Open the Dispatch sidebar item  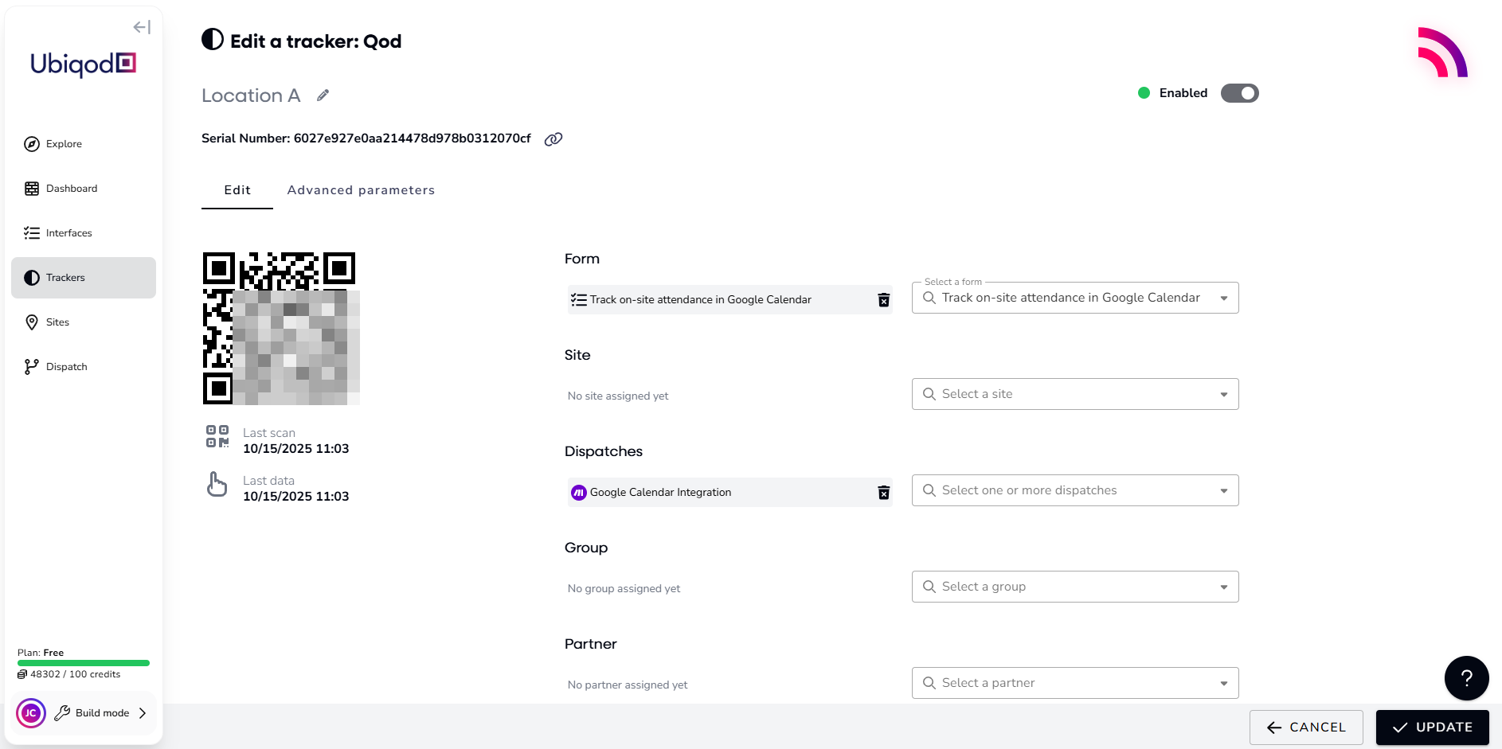[67, 367]
